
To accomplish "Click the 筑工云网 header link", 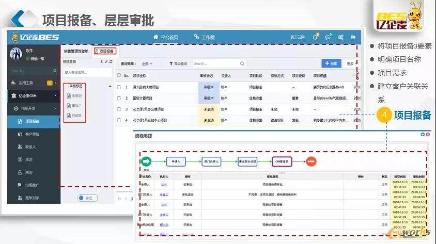I will (x=298, y=37).
